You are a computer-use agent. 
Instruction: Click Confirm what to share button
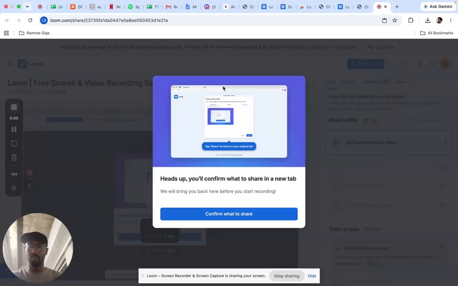pyautogui.click(x=229, y=214)
